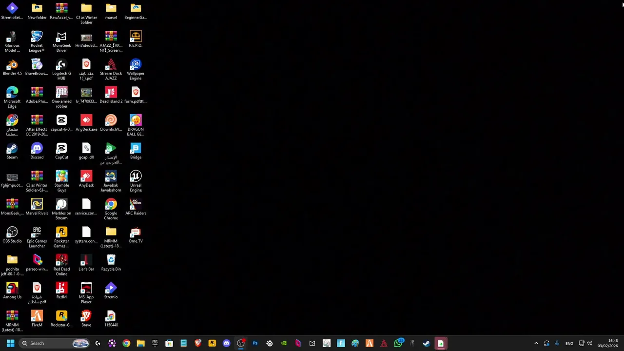Select the After Effects CC archive icon
Screen dimensions: 624x351
pos(37,126)
